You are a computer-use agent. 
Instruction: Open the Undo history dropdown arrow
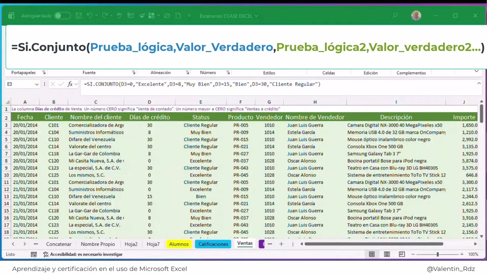tap(96, 16)
